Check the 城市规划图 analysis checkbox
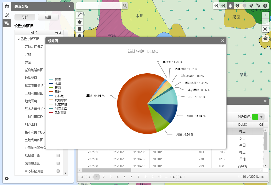The image size is (271, 185). pyautogui.click(x=58, y=163)
